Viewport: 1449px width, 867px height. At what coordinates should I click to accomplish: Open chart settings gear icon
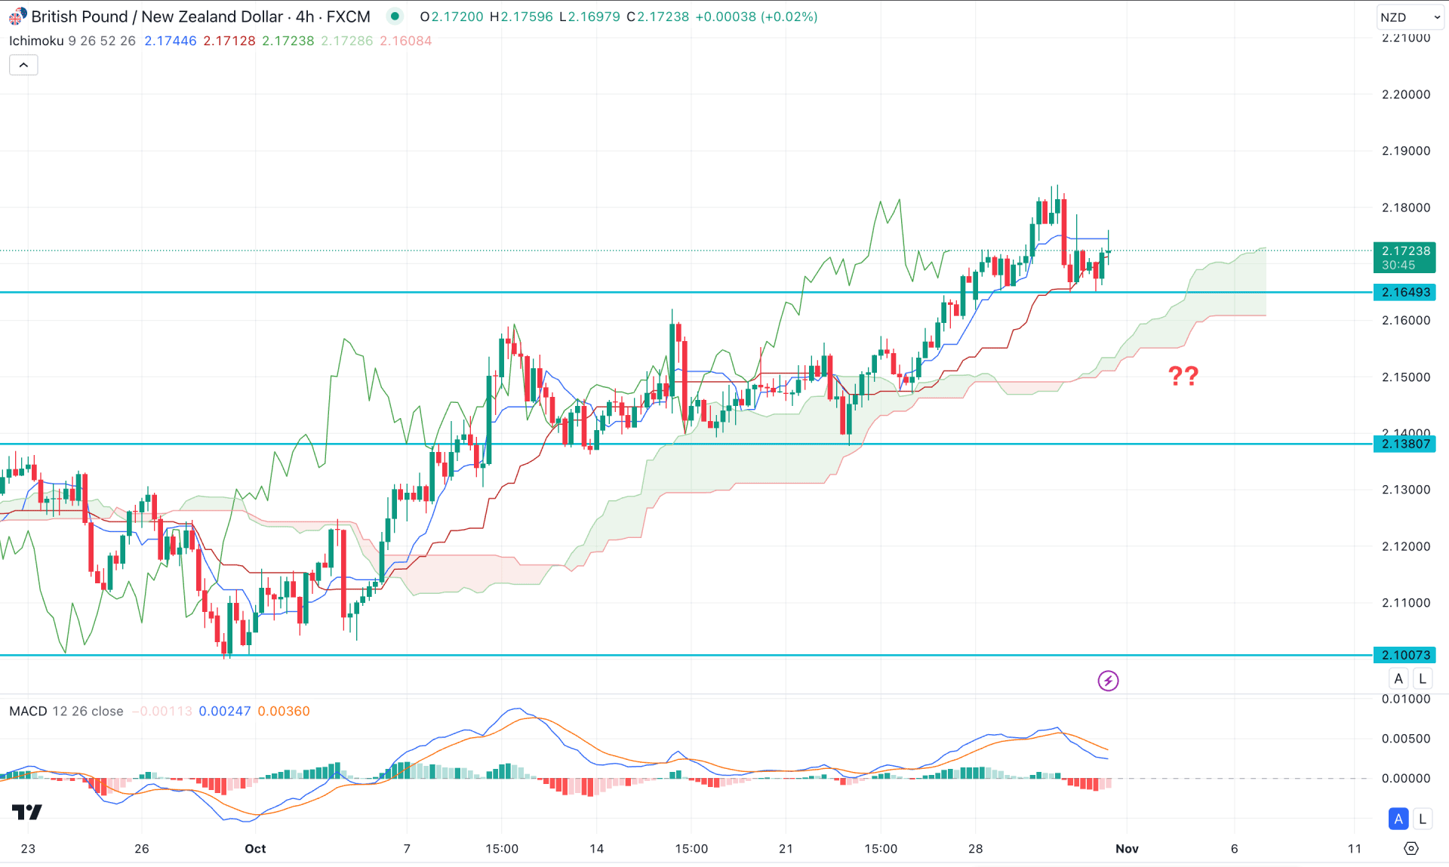pyautogui.click(x=1411, y=849)
